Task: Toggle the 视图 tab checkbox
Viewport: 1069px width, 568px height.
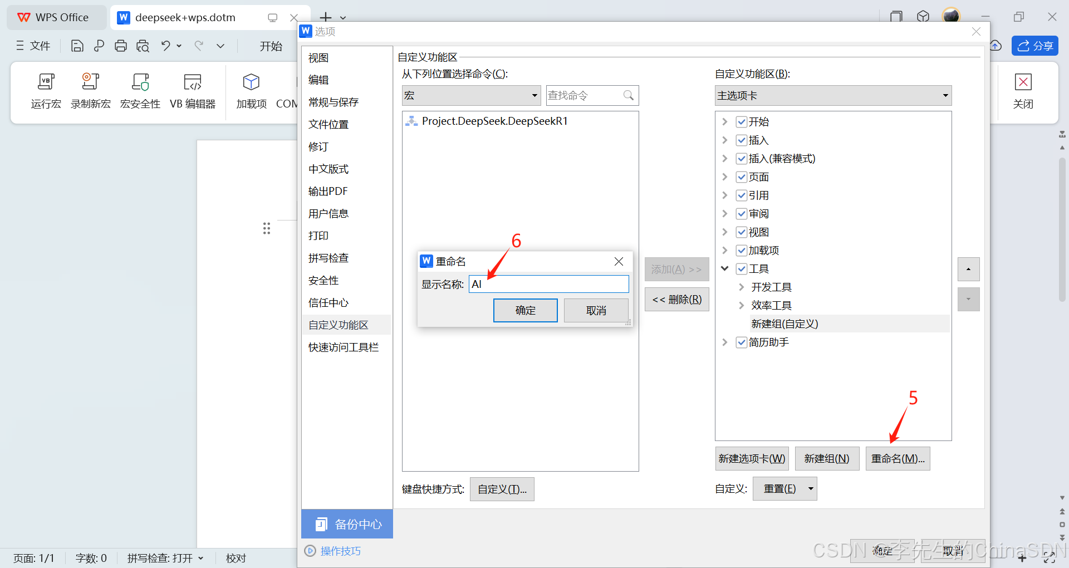Action: tap(742, 232)
